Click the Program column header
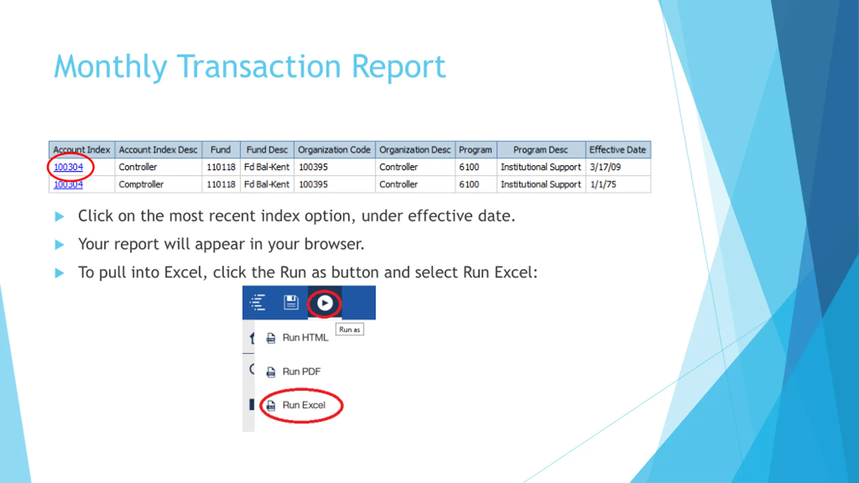The image size is (859, 483). pos(475,150)
